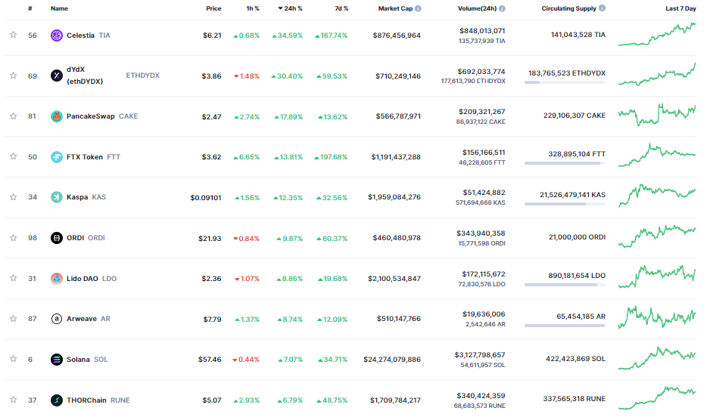Click Celestia volume $848,013,071
Screen dimensions: 713x417
click(482, 31)
